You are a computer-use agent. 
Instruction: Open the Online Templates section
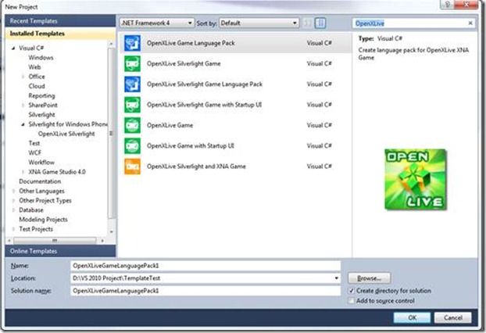click(60, 251)
